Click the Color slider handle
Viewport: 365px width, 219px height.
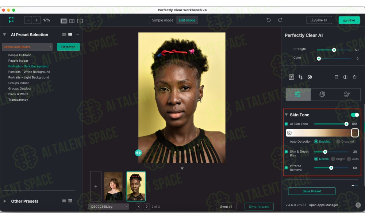pyautogui.click(x=319, y=58)
